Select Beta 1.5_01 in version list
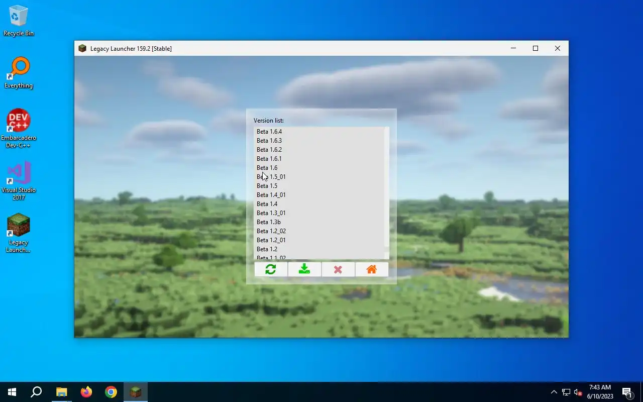The image size is (643, 402). click(319, 177)
